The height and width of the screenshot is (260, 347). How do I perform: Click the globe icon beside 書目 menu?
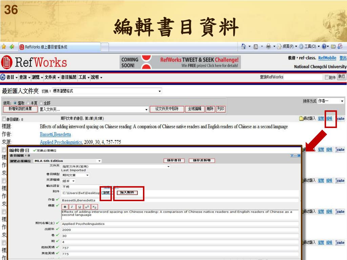coord(3,77)
